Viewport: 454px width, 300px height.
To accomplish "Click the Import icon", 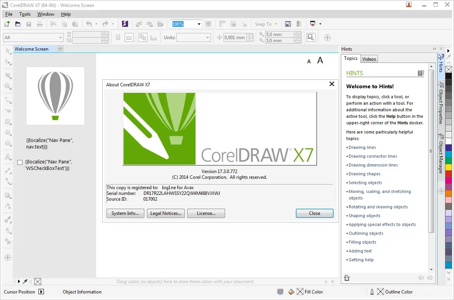I will pos(139,24).
